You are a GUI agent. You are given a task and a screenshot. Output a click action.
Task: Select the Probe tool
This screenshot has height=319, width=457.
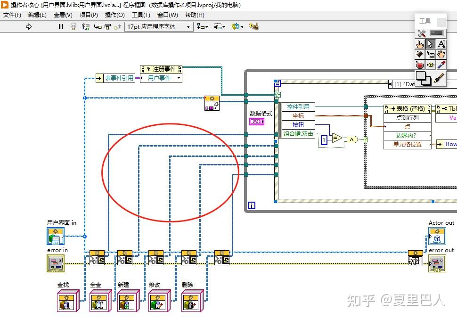(x=430, y=64)
